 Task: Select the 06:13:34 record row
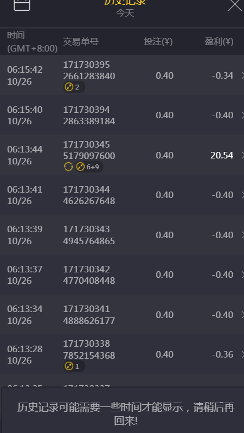coord(122,315)
